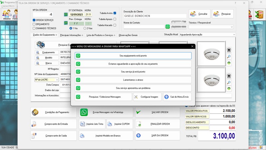Click the calendar icon beside DT Entrada
Screen dimensions: 266x150
tap(66, 15)
